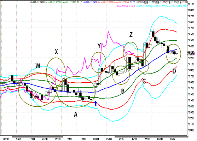Click the 76.300 price axis label
Viewport: 197px width, 141px height.
tap(191, 112)
